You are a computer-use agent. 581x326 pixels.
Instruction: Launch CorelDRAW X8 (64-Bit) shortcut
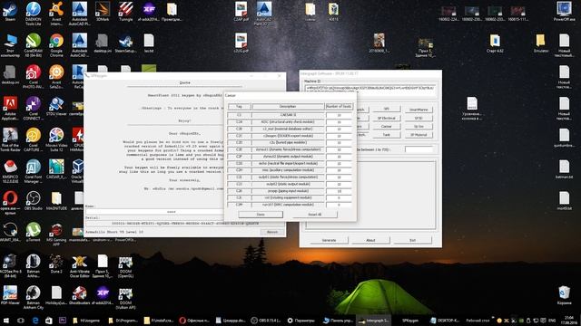click(x=34, y=44)
